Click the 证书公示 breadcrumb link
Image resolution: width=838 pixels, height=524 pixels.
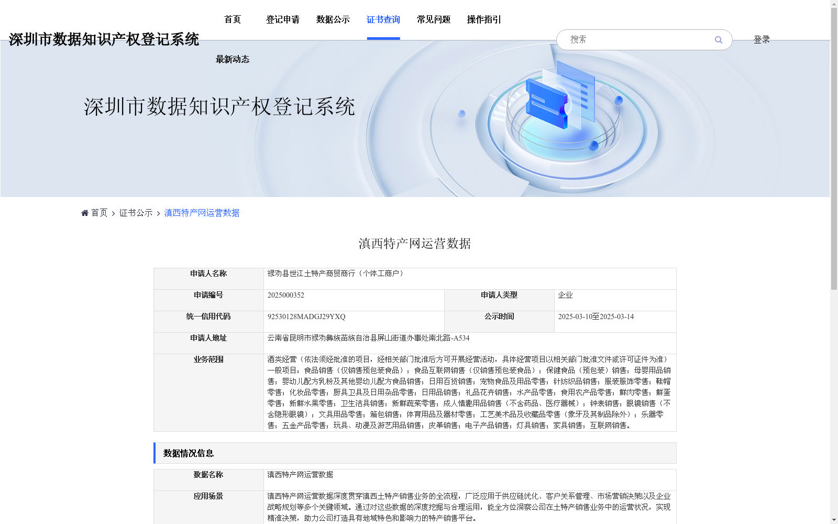pyautogui.click(x=136, y=213)
